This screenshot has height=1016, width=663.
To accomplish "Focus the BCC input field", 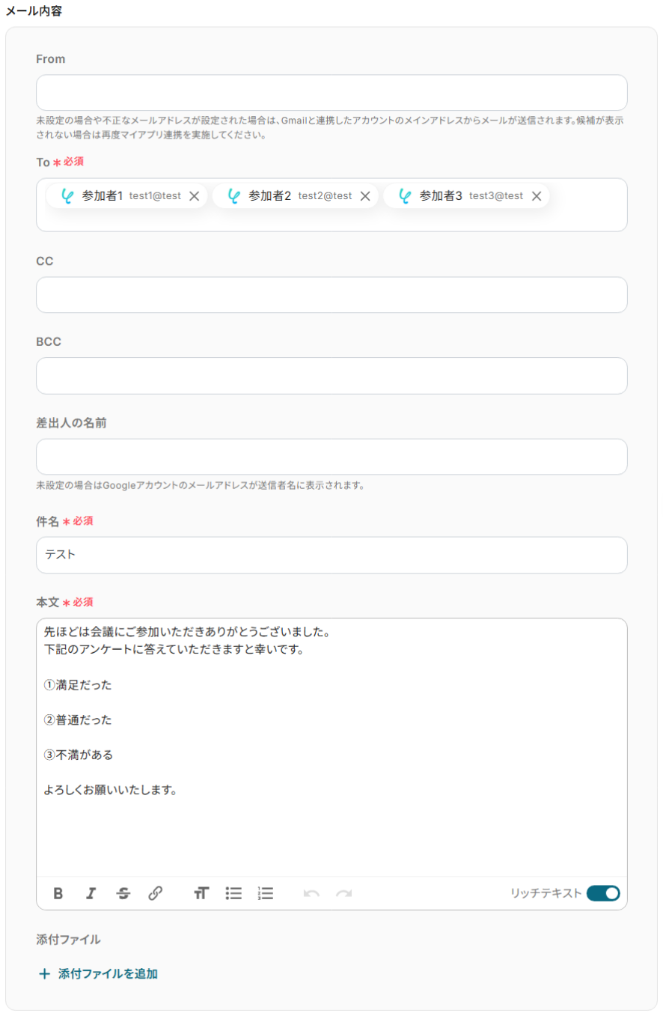I will pos(331,376).
